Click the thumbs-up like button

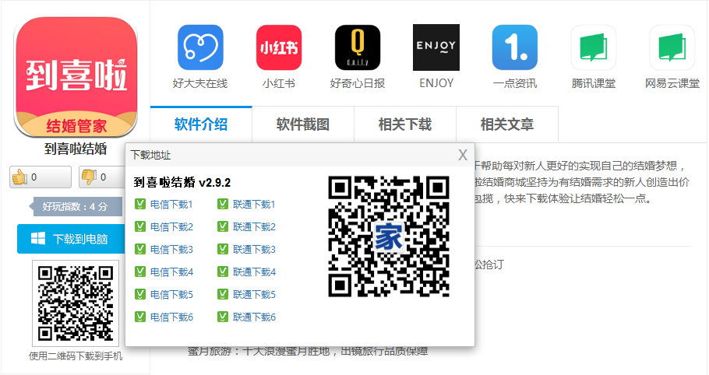(x=39, y=177)
